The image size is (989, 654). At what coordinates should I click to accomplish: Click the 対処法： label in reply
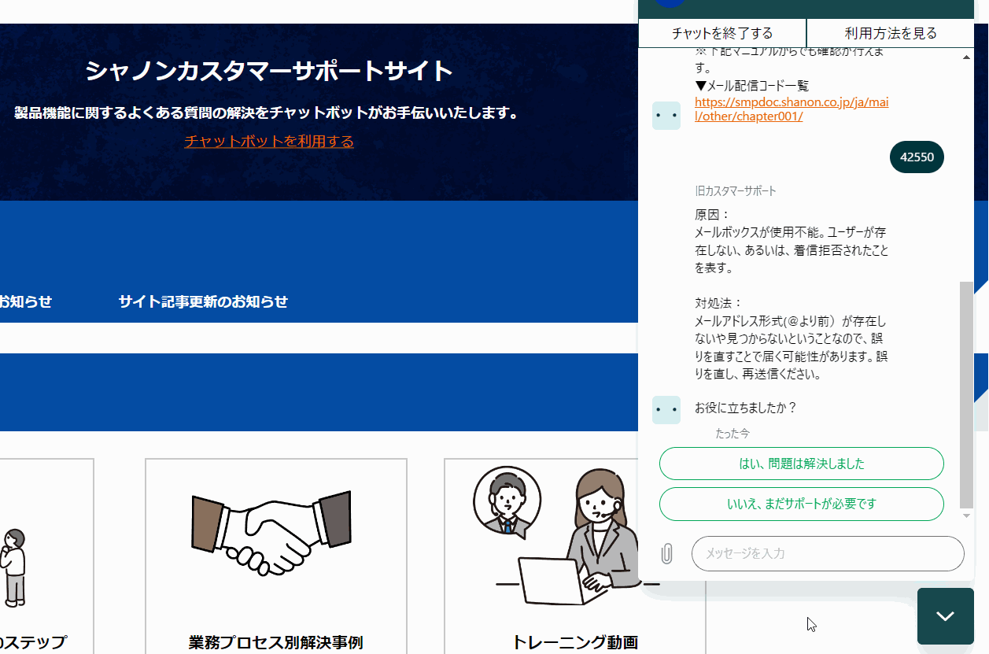(x=718, y=303)
